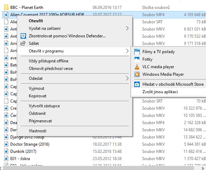Click the BBC - Planet Earth folder icon

pos(6,7)
